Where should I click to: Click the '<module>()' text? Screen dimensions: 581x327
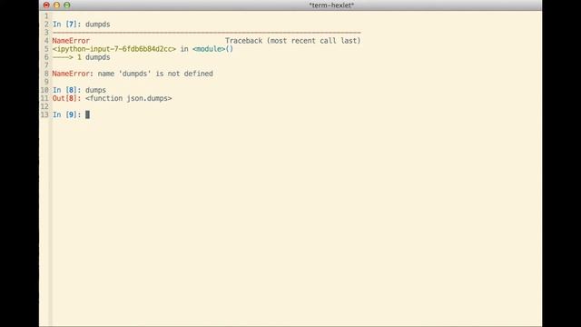[x=212, y=49]
